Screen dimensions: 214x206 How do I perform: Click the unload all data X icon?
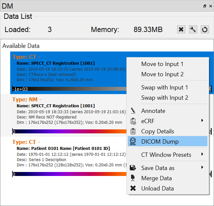[x=181, y=29]
